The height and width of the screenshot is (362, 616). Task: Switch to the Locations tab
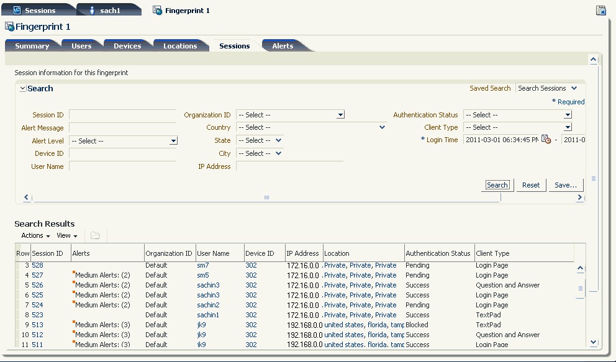click(x=180, y=45)
